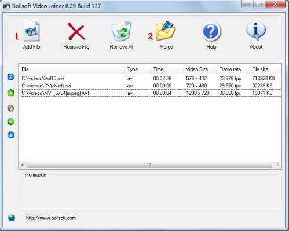Click the 23.976 fps frame rate cell
This screenshot has width=289, height=231.
click(230, 78)
